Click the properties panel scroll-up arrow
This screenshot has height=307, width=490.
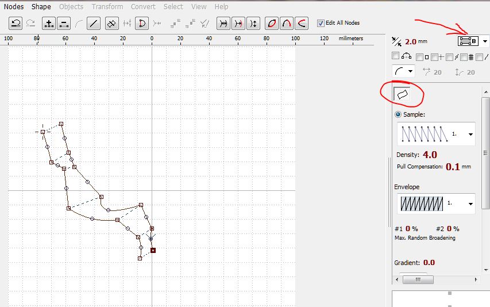tap(486, 92)
